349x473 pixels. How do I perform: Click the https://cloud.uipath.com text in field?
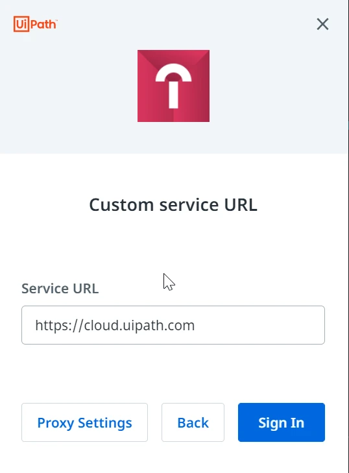[x=115, y=325]
